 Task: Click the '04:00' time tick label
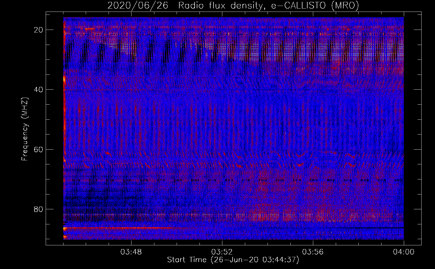tap(404, 252)
